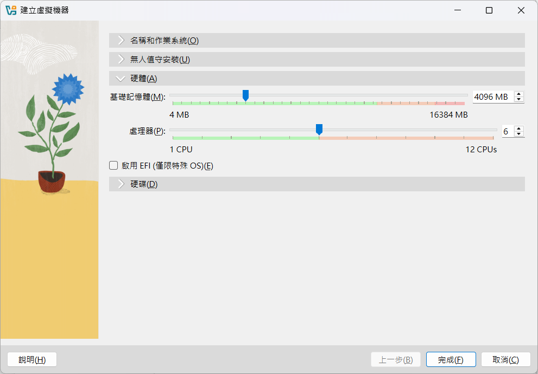Cancel the wizard with 取消 button

(x=505, y=360)
